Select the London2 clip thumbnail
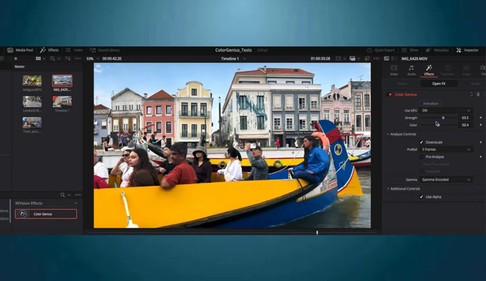This screenshot has width=486, height=281. point(32,101)
